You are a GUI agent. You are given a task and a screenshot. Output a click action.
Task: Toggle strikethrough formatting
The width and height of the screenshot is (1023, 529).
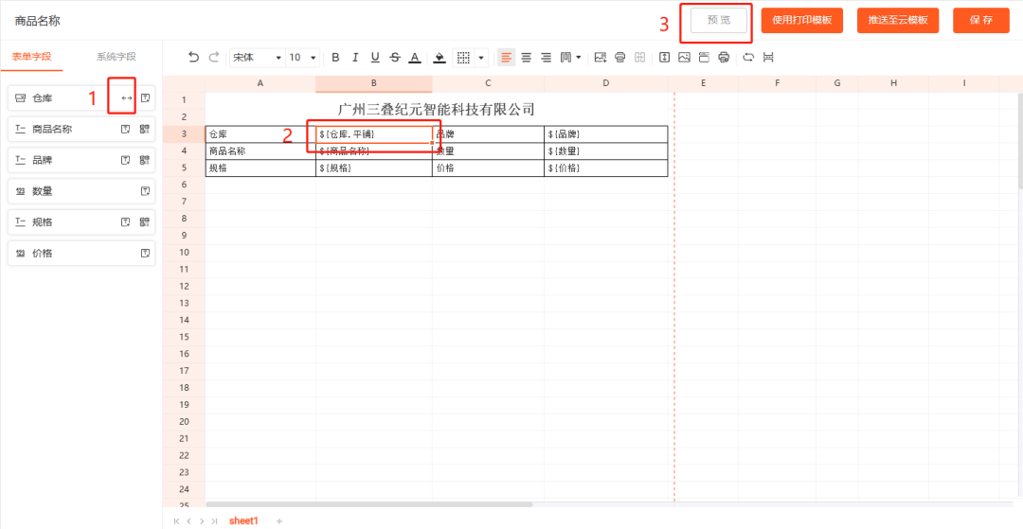(395, 58)
